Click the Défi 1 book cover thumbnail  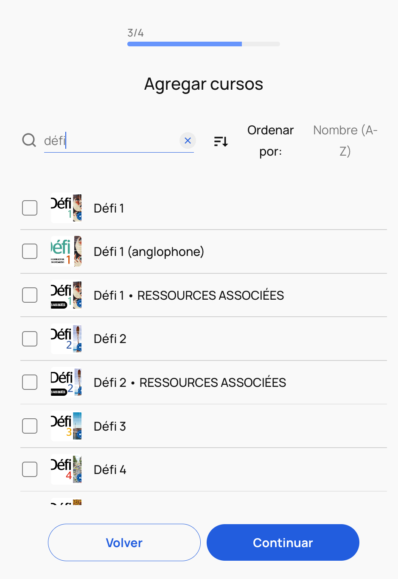[x=66, y=208]
